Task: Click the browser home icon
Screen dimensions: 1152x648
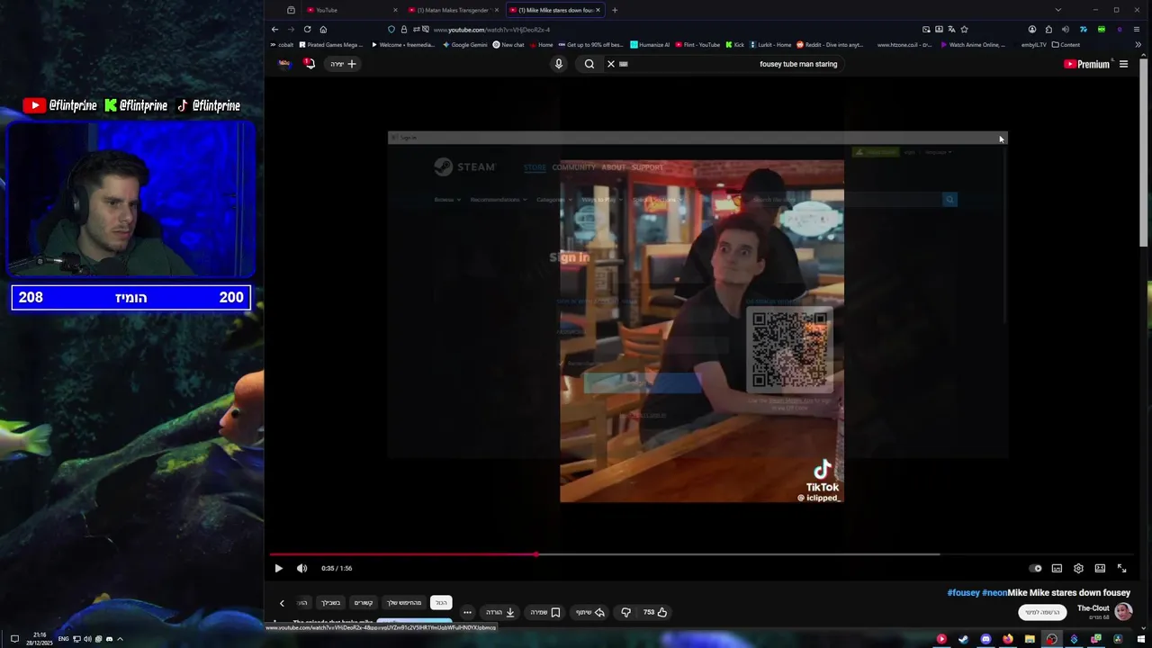Action: [323, 30]
